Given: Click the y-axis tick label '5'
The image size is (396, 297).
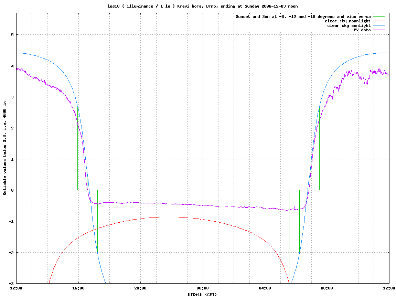Looking at the screenshot, I should pos(12,35).
